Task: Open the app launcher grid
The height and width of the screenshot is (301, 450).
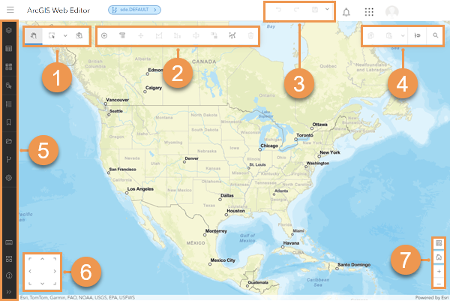Action: 369,12
